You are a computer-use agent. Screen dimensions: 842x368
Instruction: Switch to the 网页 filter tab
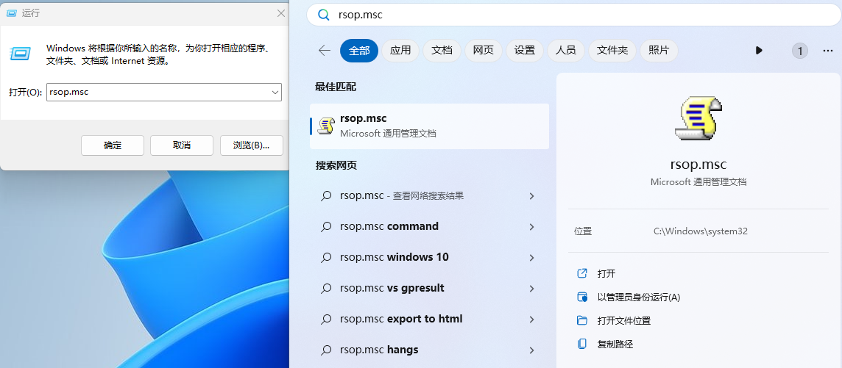pyautogui.click(x=484, y=51)
